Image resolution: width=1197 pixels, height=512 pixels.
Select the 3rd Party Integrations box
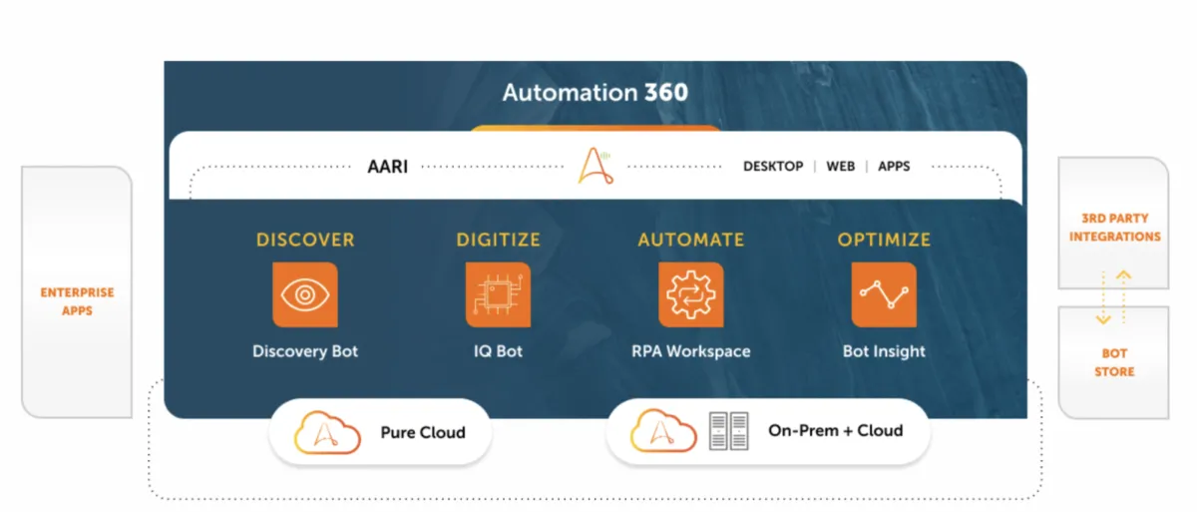click(1114, 223)
